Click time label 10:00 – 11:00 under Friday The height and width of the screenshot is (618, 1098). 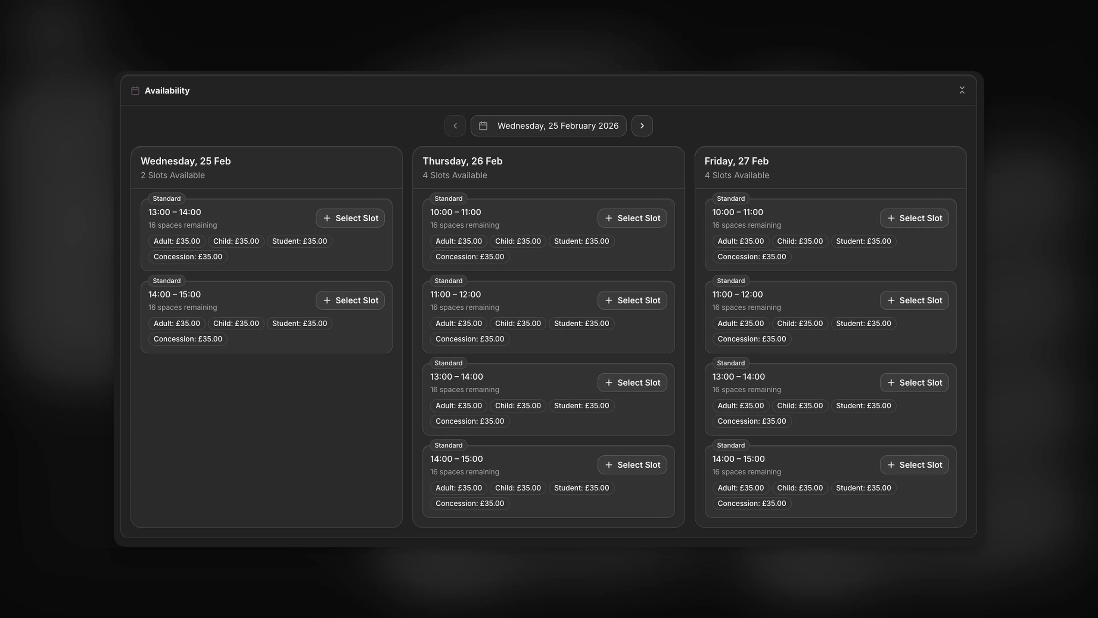point(738,212)
